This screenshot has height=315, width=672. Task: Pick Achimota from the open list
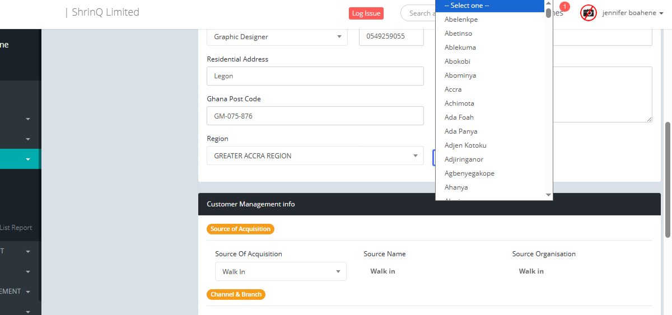459,104
